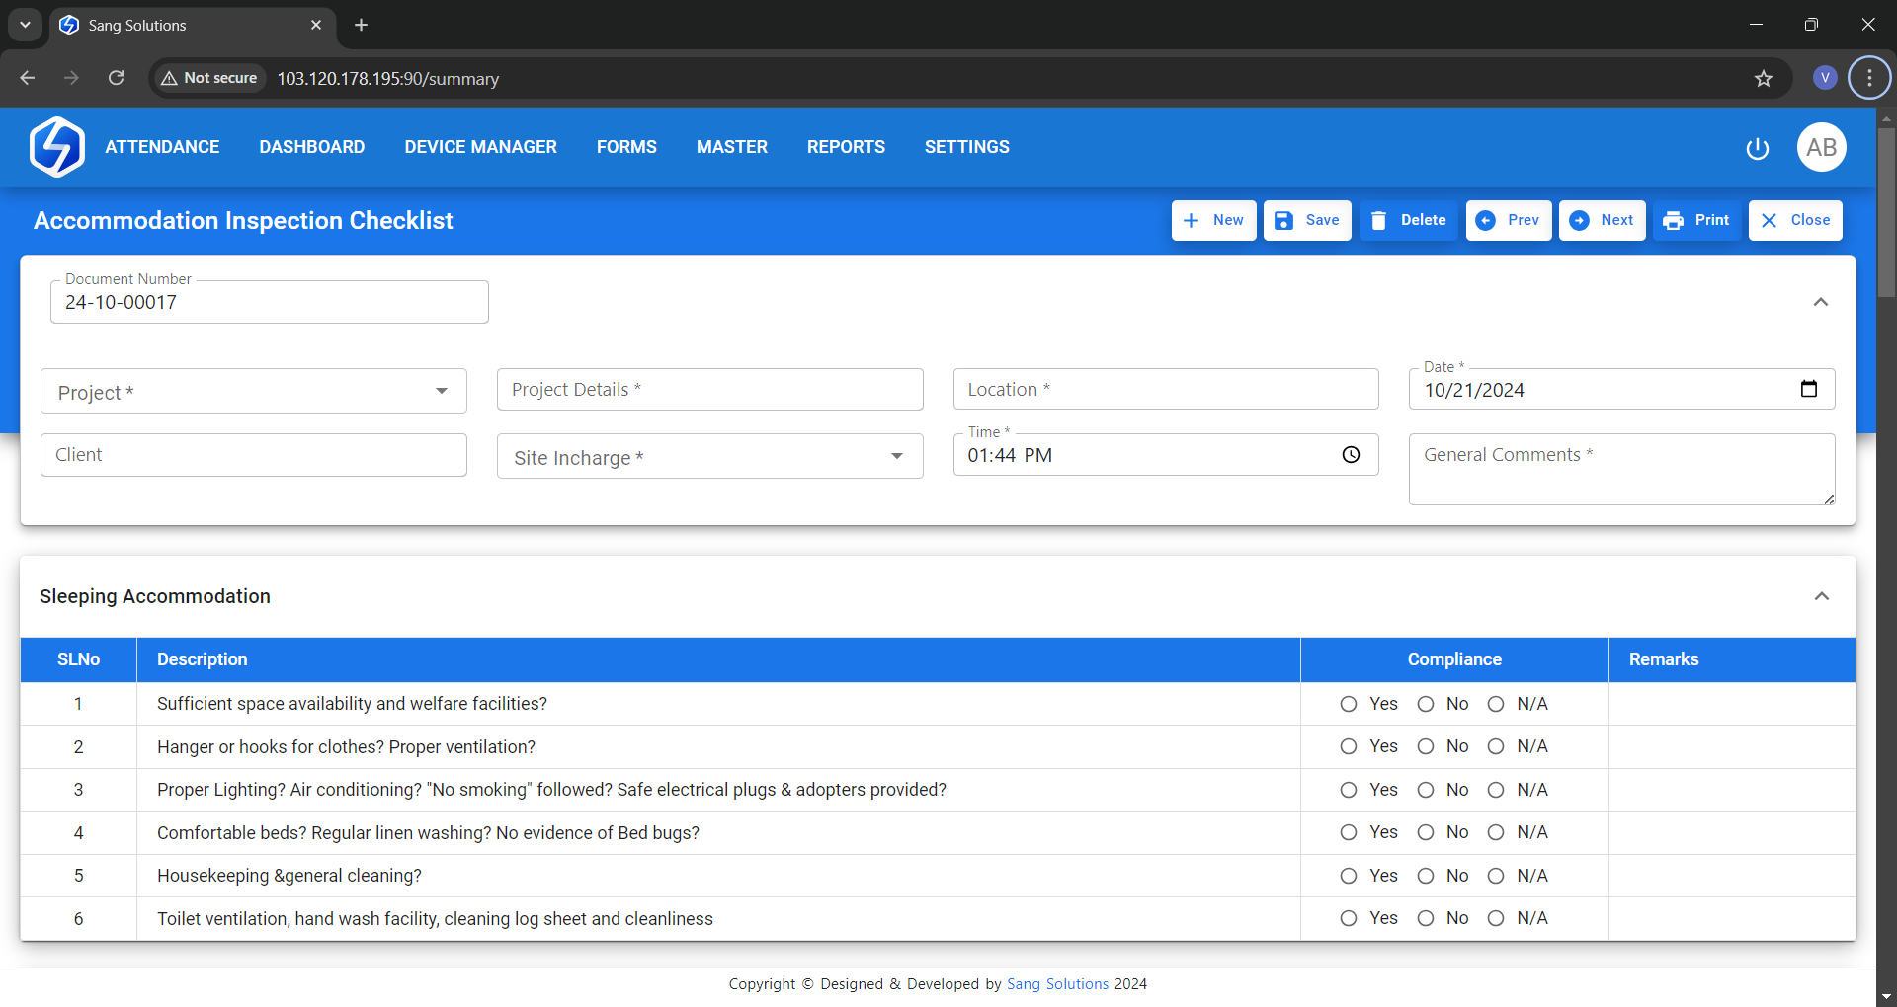Click the Sang Solutions logo icon
Screen dimensions: 1897x1007
pos(57,147)
